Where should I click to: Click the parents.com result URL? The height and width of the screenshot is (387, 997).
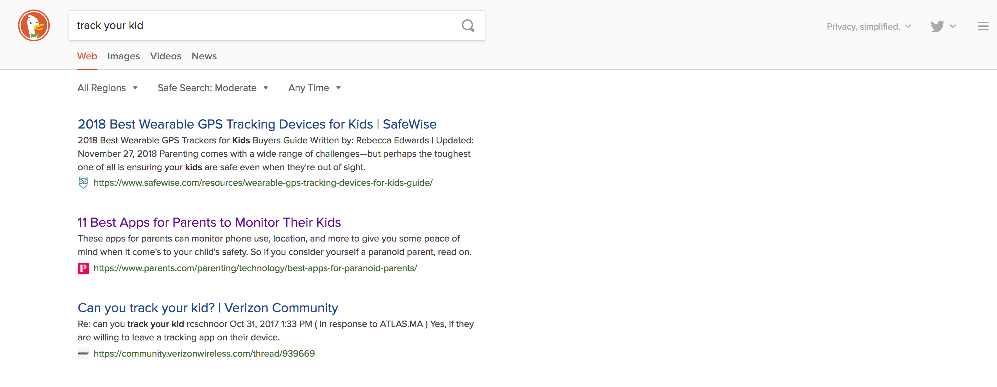coord(255,268)
